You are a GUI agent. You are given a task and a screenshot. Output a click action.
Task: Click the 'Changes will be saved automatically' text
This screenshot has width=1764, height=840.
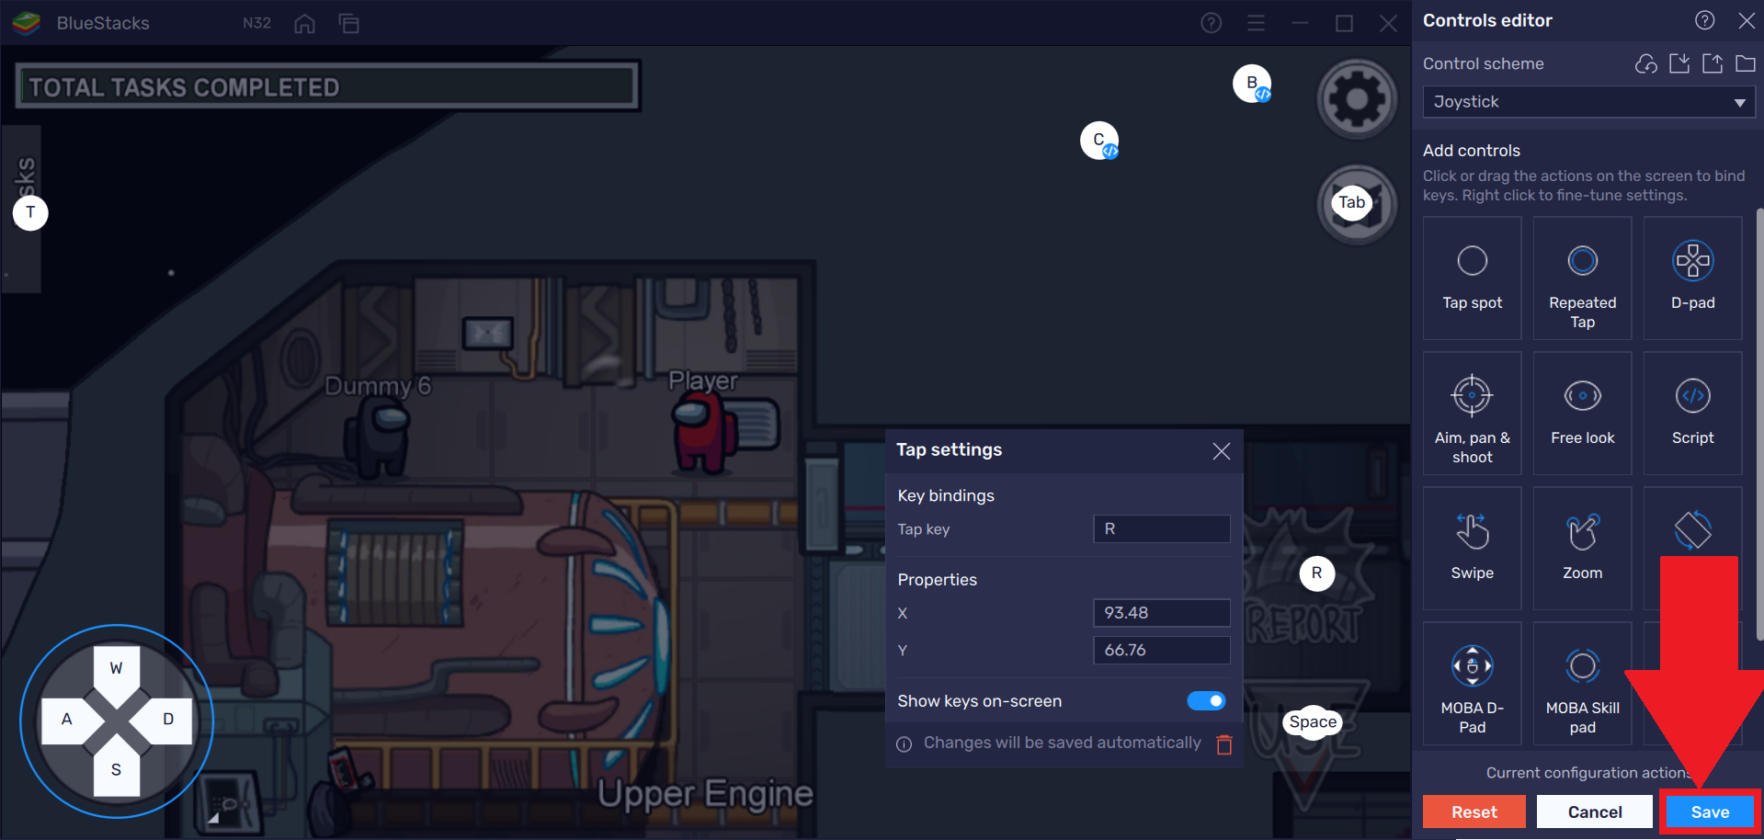(x=1063, y=743)
